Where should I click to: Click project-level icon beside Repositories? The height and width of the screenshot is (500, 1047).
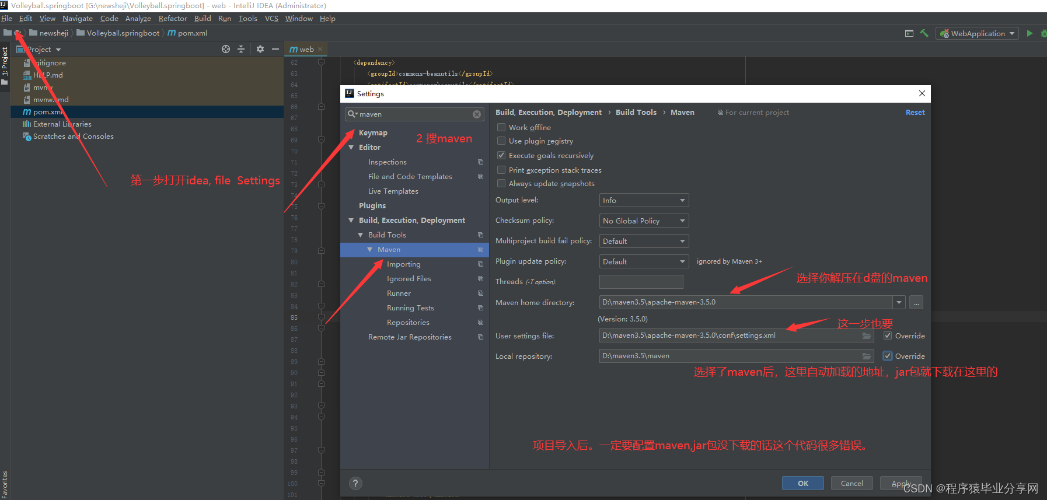[x=480, y=323]
